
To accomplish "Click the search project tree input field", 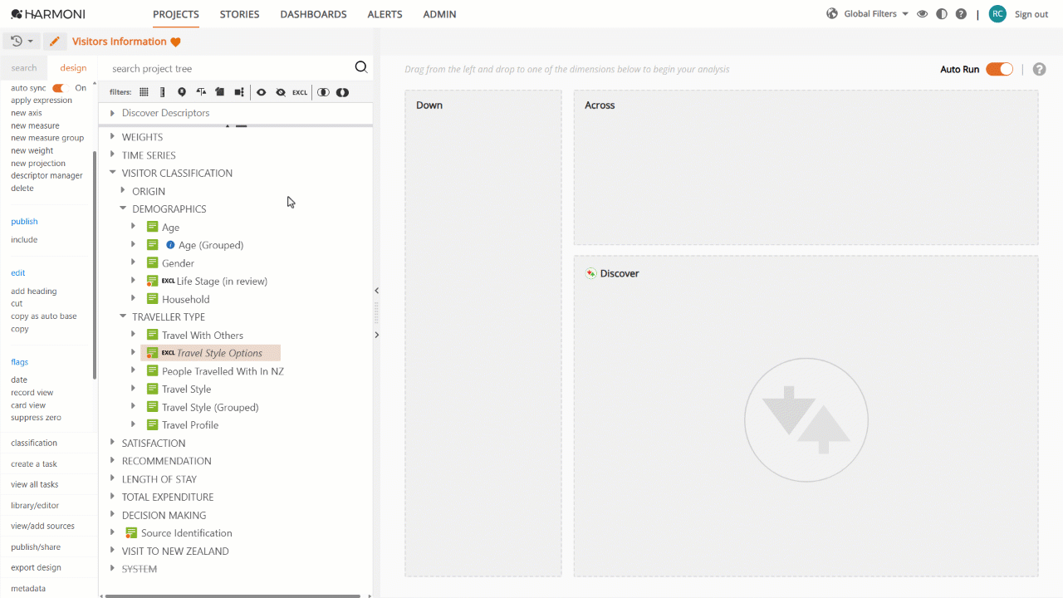I will (x=230, y=68).
